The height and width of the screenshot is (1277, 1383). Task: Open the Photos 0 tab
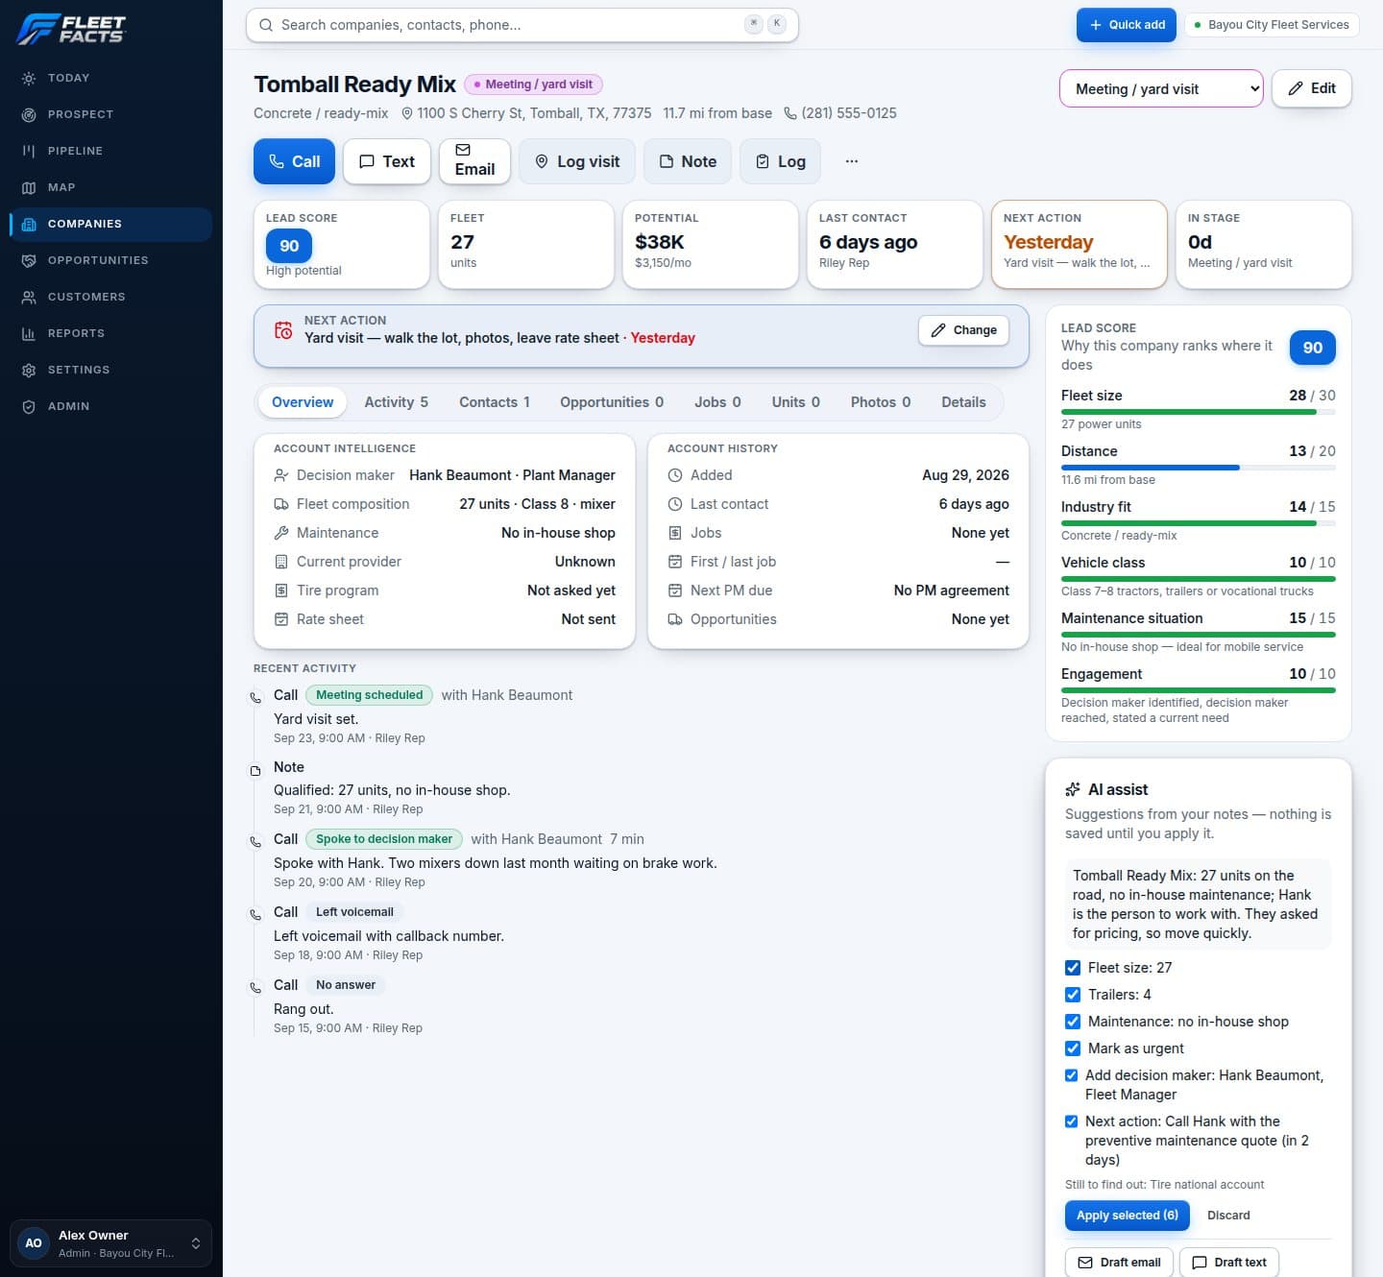881,402
